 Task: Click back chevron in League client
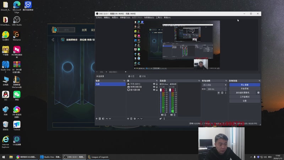(53, 39)
